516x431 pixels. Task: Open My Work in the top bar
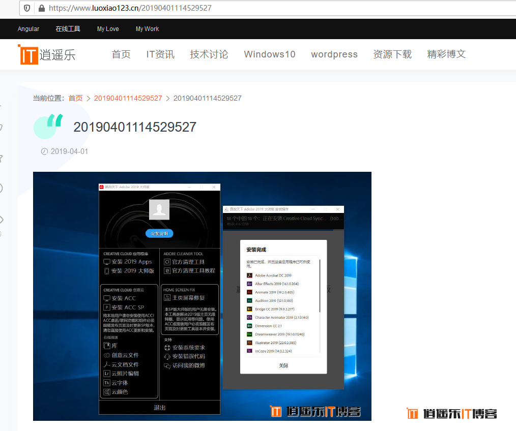(x=147, y=29)
